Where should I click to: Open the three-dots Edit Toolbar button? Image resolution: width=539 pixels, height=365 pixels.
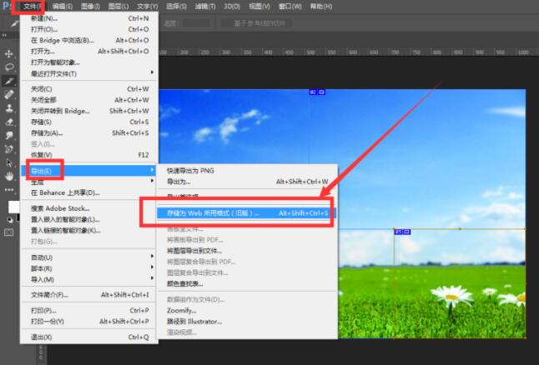point(9,189)
